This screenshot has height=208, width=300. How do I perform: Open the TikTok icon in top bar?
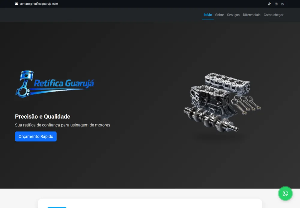pos(269,4)
